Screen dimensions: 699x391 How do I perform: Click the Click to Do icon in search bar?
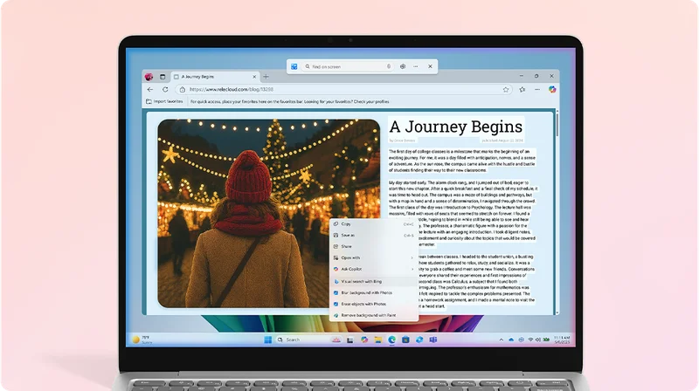294,67
